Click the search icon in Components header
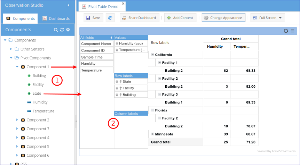Viewport: 300px width, 165px height. (56, 30)
